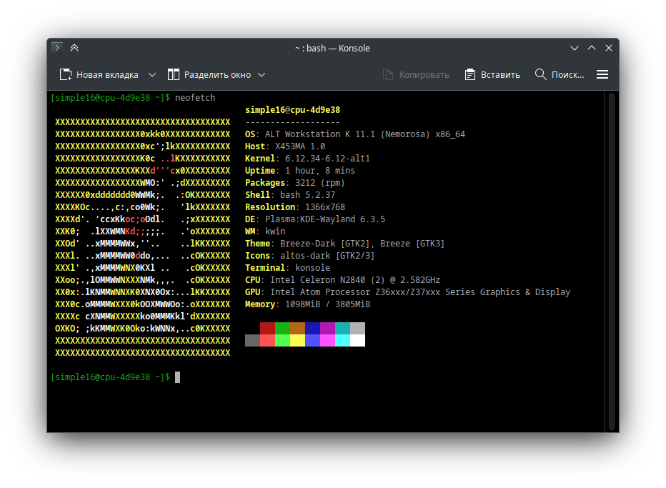Image resolution: width=666 pixels, height=488 pixels.
Task: Toggle the keep-above double-chevron button
Action: 74,48
